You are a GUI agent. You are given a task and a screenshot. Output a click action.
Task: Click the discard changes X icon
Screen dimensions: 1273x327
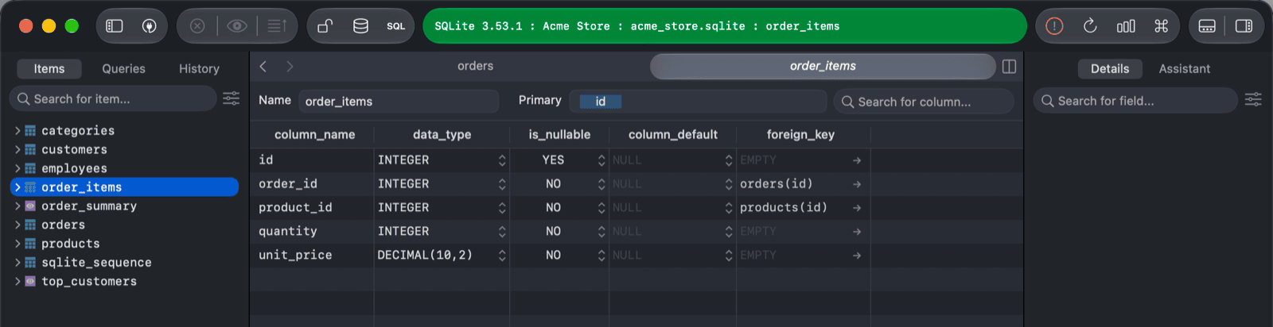tap(197, 26)
